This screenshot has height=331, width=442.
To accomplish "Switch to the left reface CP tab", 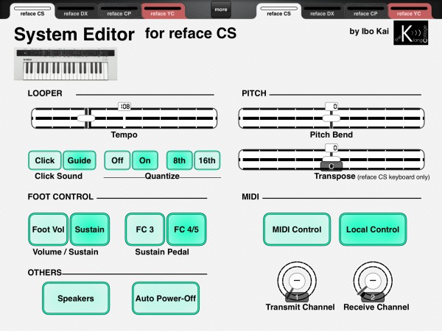I will (x=119, y=11).
